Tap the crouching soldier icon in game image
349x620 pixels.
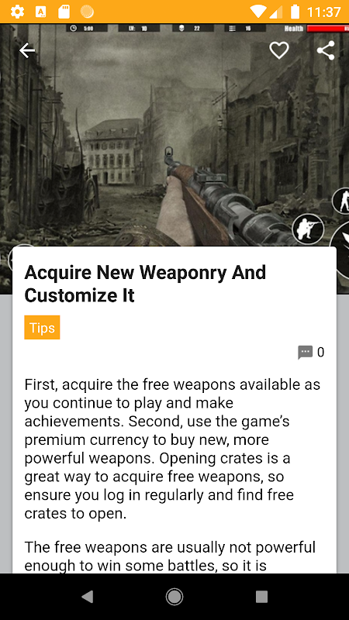308,229
